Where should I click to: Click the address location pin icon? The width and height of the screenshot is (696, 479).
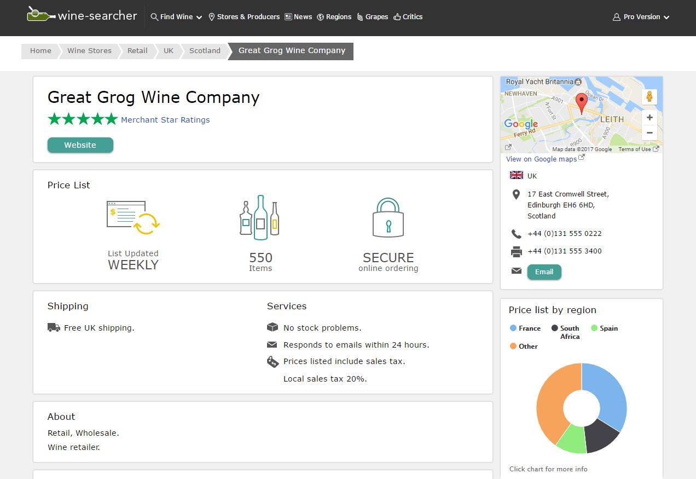(x=516, y=194)
